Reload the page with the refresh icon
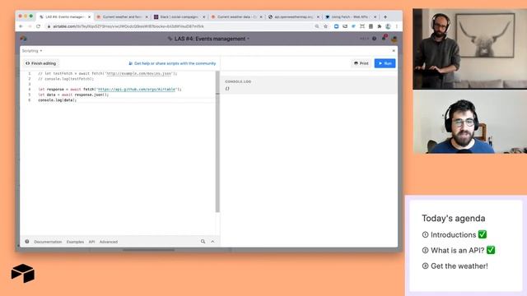Screen dimensions: 527x296 39,26
